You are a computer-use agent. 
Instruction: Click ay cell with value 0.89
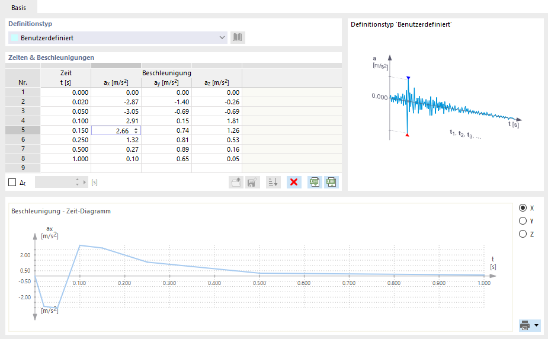[166, 149]
